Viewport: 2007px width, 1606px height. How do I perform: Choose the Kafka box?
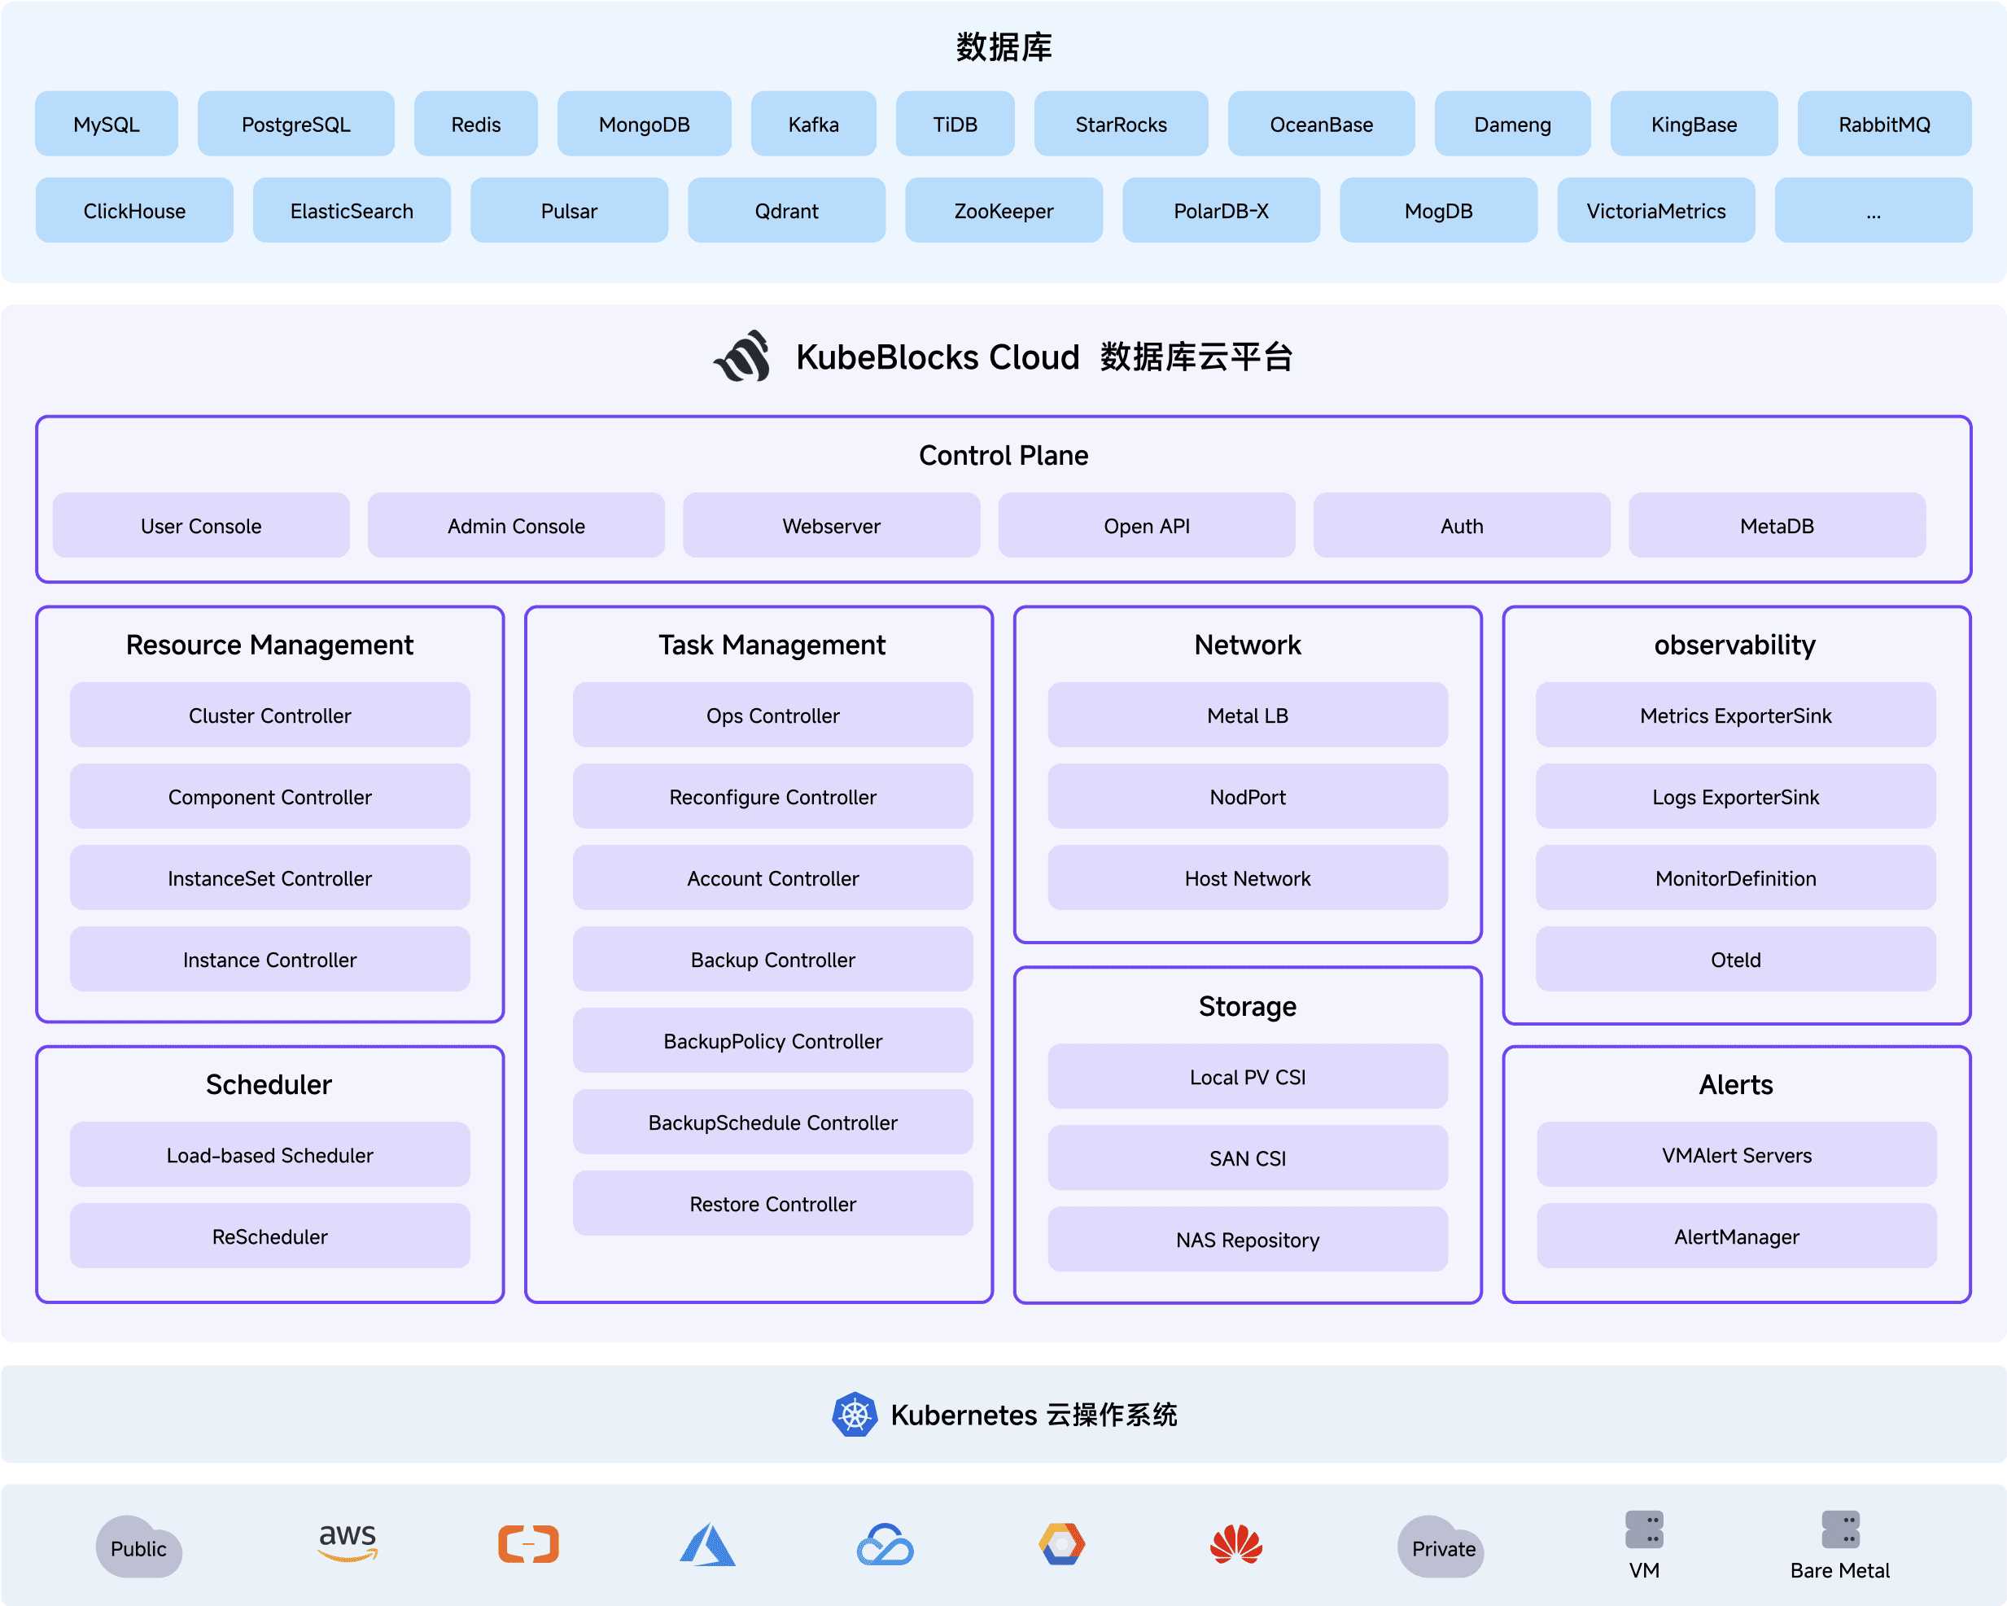click(x=814, y=124)
